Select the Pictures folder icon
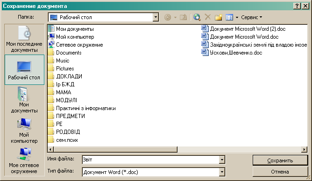Viewport: 312px width, 181px height. (51, 69)
